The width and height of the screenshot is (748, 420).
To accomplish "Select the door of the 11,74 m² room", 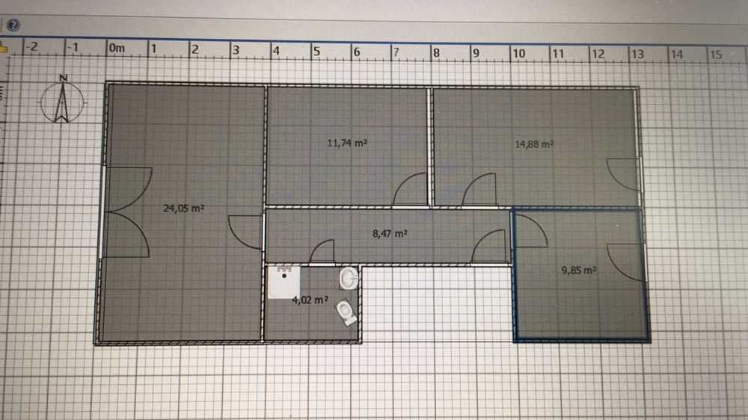I will click(x=411, y=190).
